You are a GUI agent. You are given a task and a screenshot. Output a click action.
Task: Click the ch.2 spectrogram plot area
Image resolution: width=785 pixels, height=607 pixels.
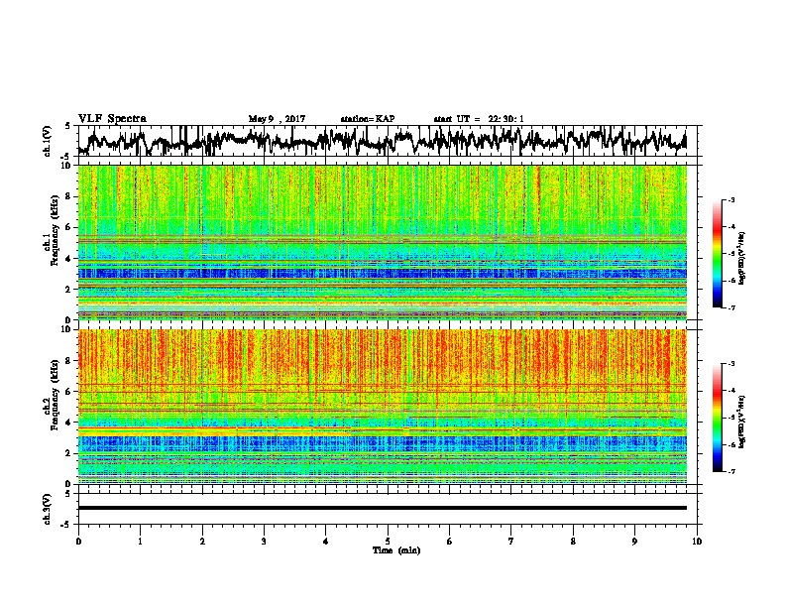pos(383,407)
